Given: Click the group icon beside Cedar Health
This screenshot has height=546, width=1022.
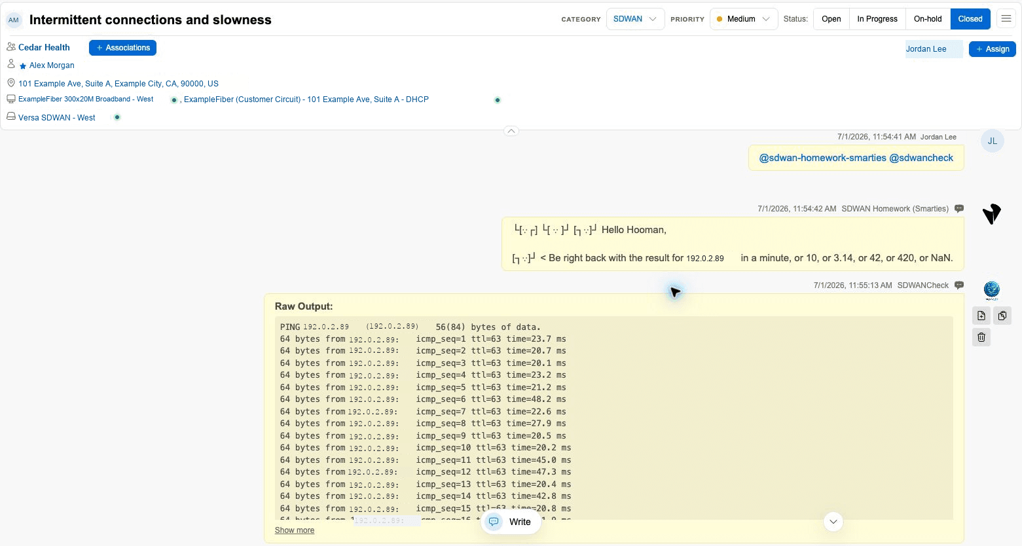Looking at the screenshot, I should coord(11,46).
